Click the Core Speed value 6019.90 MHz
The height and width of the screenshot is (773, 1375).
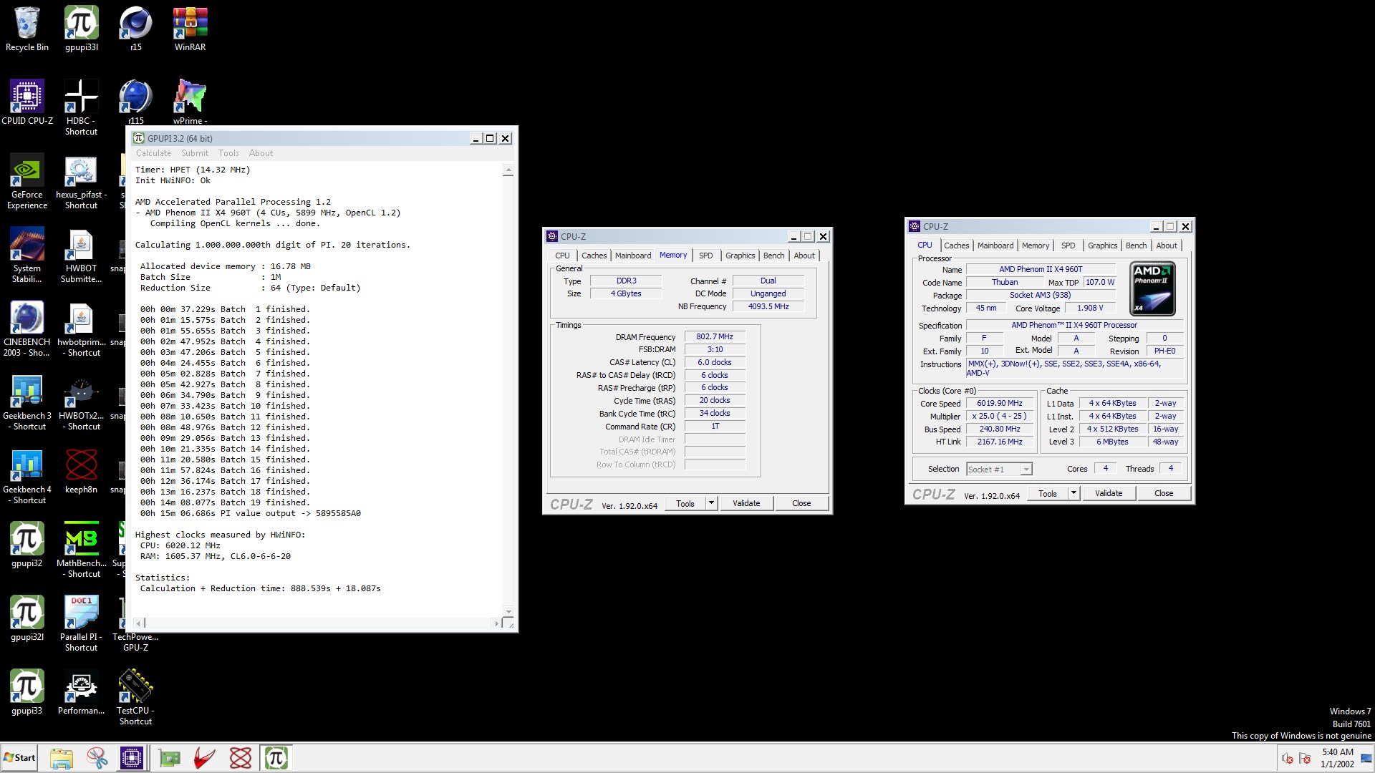point(999,403)
